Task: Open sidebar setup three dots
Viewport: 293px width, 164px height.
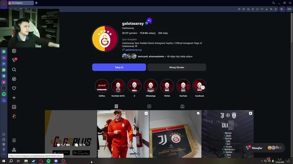Action: [x=4, y=154]
